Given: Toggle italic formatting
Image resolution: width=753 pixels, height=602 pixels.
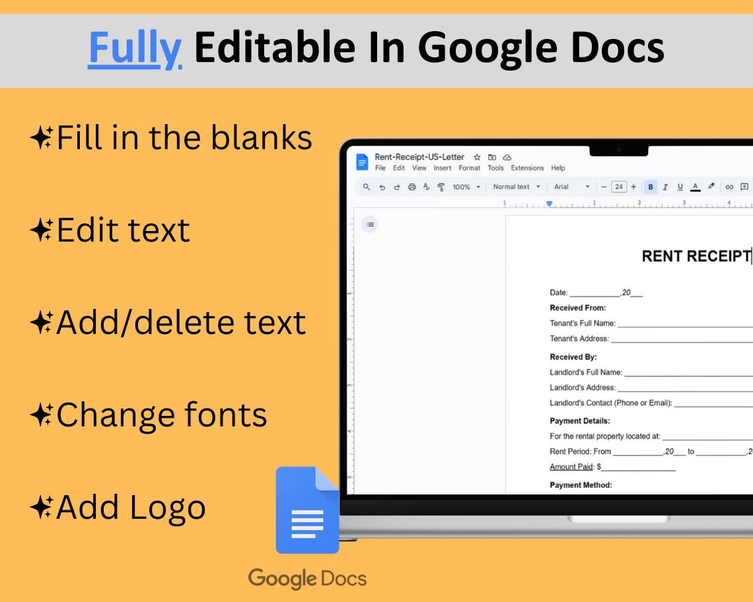Looking at the screenshot, I should coord(665,187).
